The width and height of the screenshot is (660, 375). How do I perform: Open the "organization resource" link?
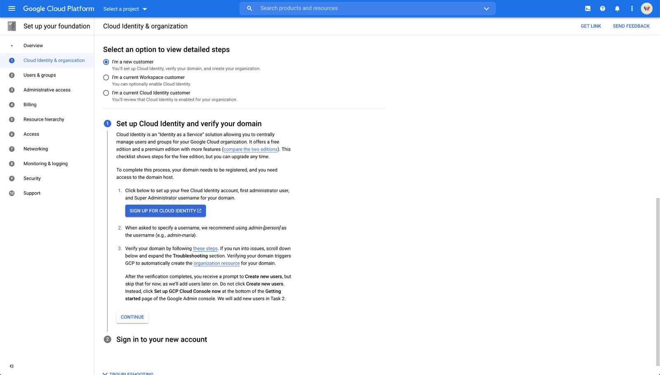[217, 263]
